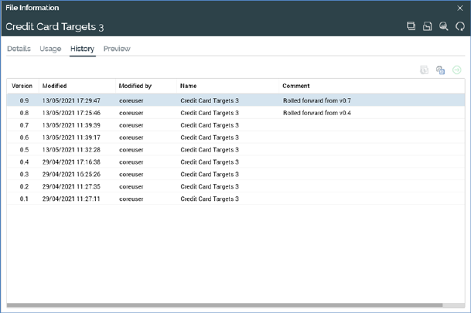Click coreuser in the version 0.1 row
The height and width of the screenshot is (313, 471).
click(x=131, y=199)
